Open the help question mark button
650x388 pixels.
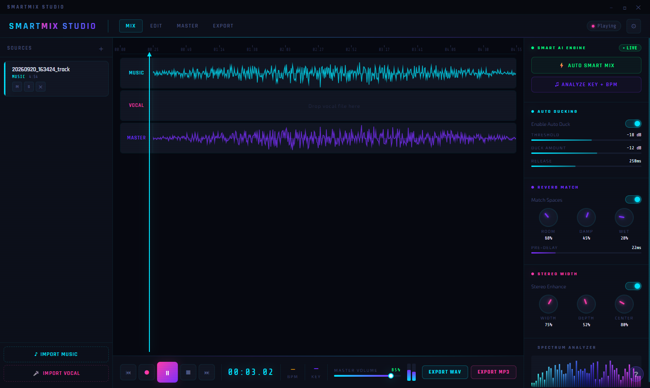[x=636, y=374]
